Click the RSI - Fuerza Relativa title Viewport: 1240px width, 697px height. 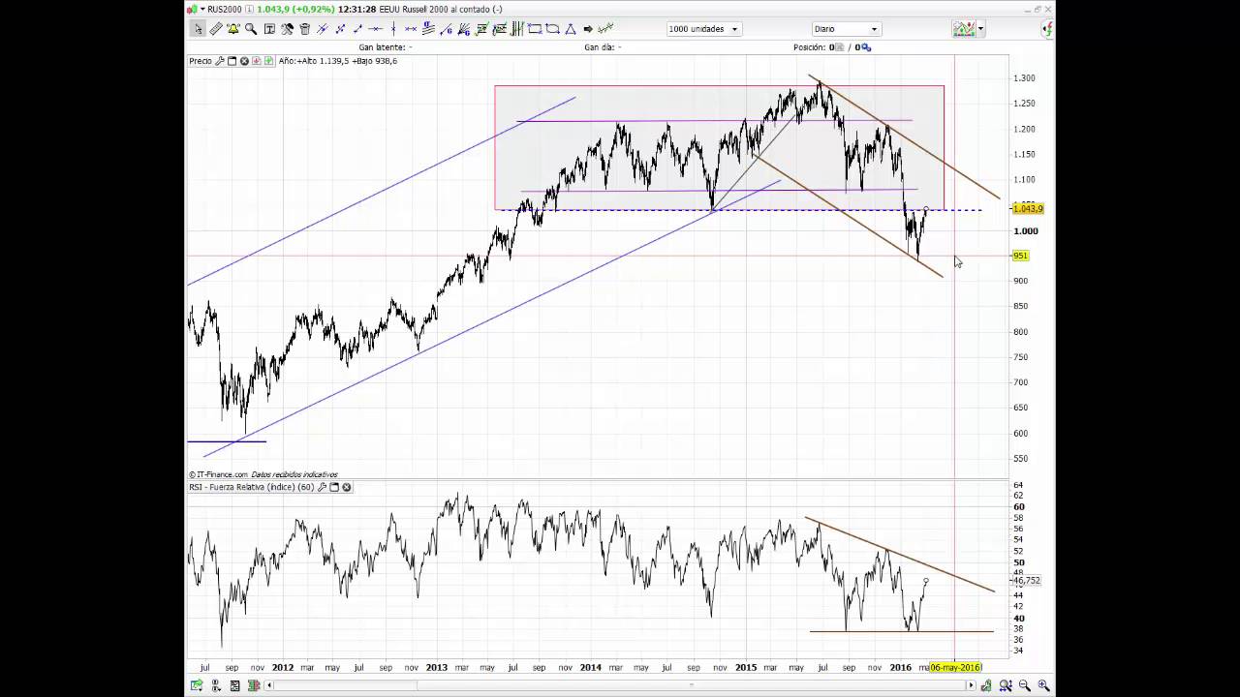[x=251, y=487]
